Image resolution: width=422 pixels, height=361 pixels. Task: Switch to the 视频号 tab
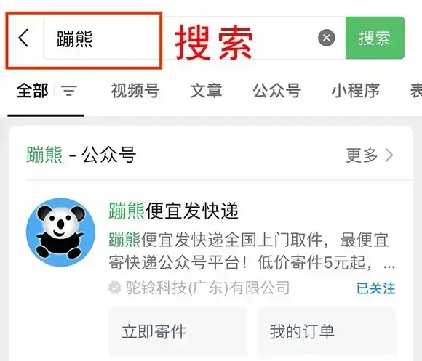click(135, 91)
